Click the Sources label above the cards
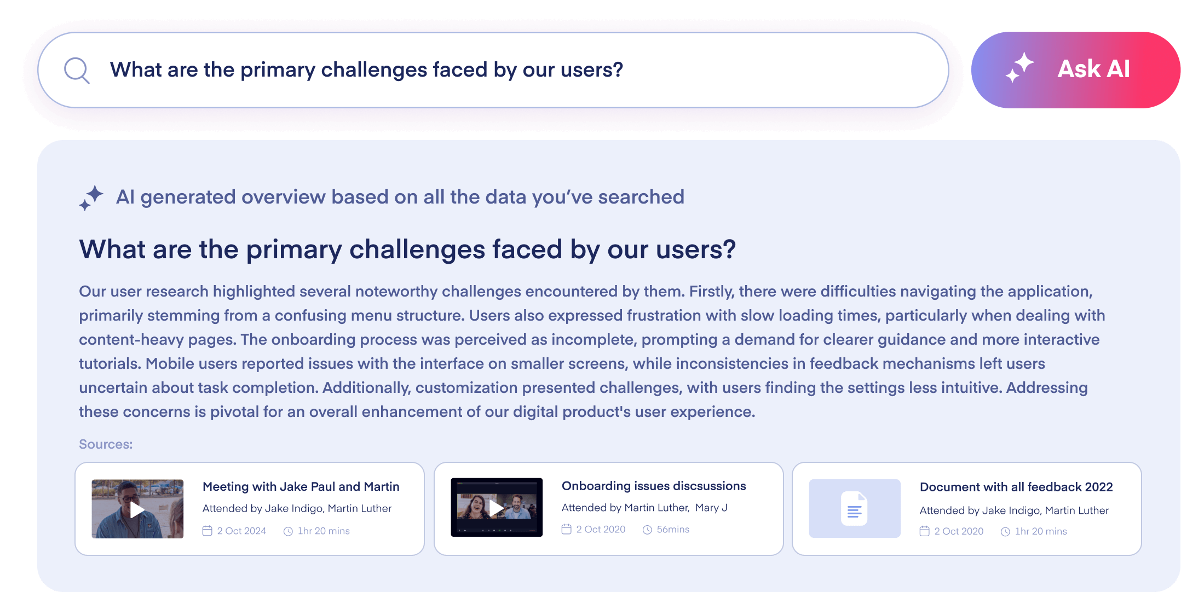Screen dimensions: 1181x592 [x=105, y=444]
